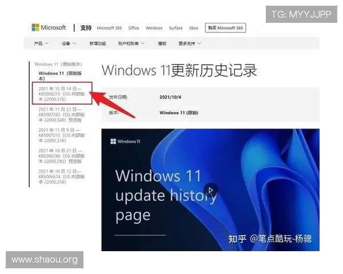Click the Windows 11更新历史记录 heading
Screen dimensions: 343x274
179,70
